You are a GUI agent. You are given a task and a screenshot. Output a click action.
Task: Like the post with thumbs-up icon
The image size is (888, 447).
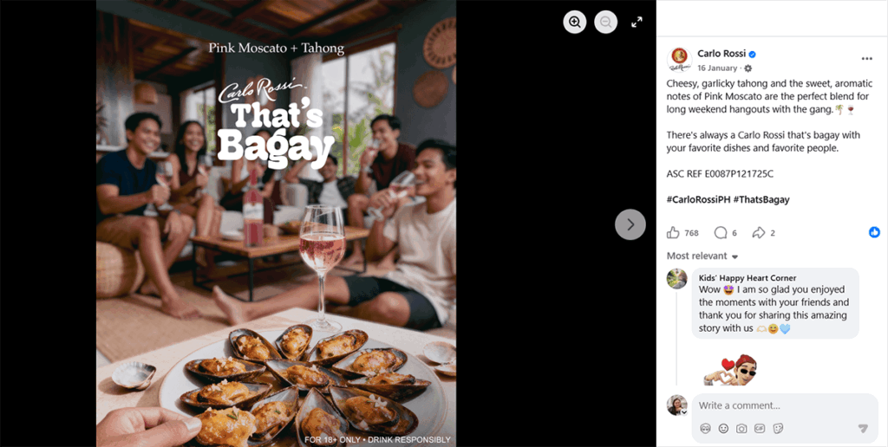(673, 232)
